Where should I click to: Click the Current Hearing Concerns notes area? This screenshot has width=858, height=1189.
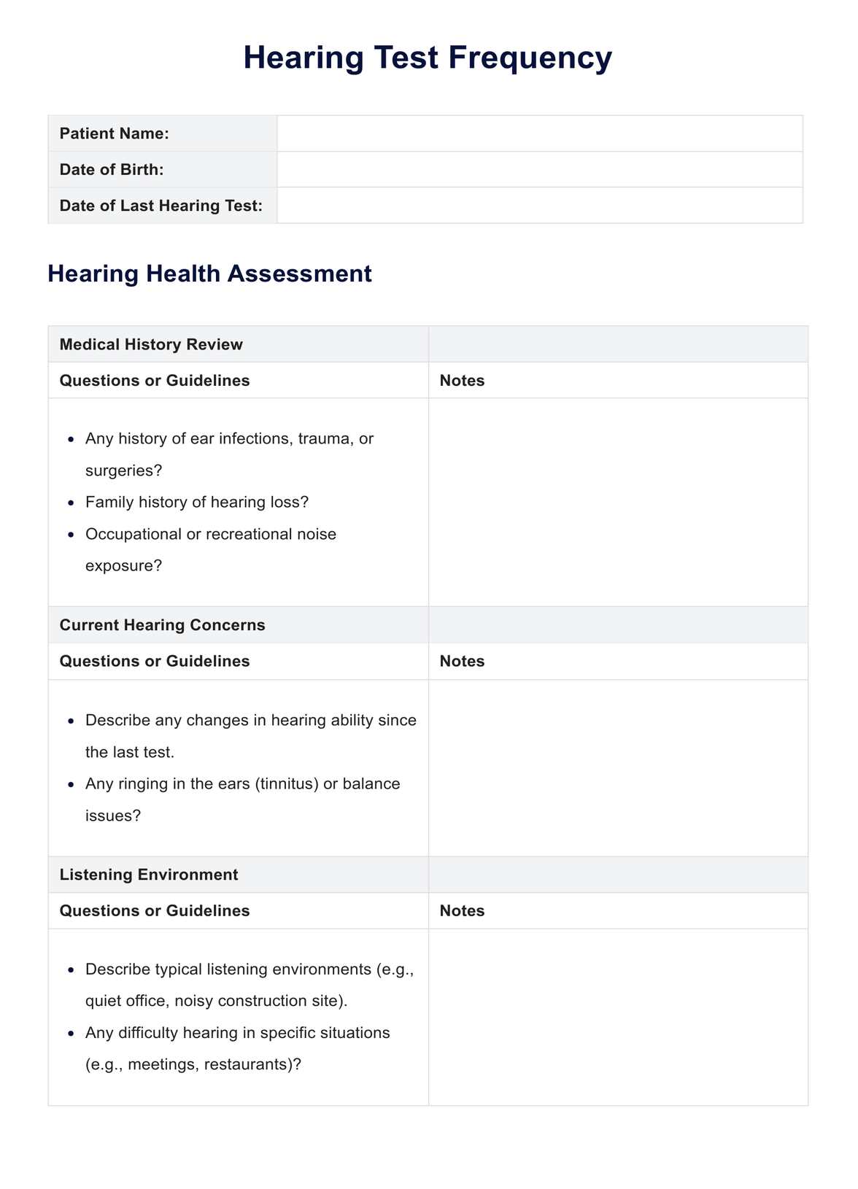click(x=617, y=767)
